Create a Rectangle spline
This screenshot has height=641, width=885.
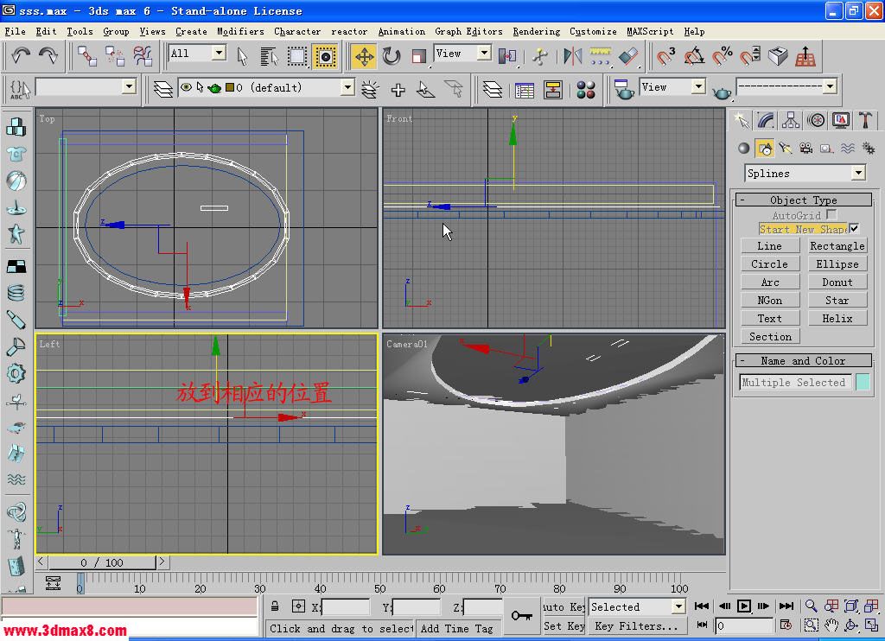tap(837, 245)
